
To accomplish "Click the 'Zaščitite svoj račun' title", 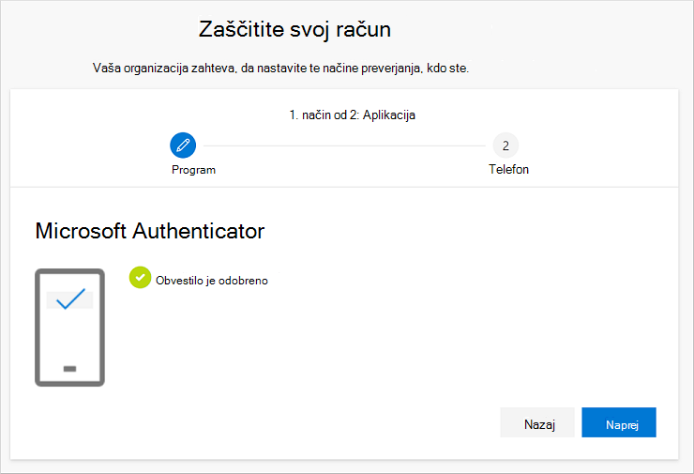I will [294, 30].
